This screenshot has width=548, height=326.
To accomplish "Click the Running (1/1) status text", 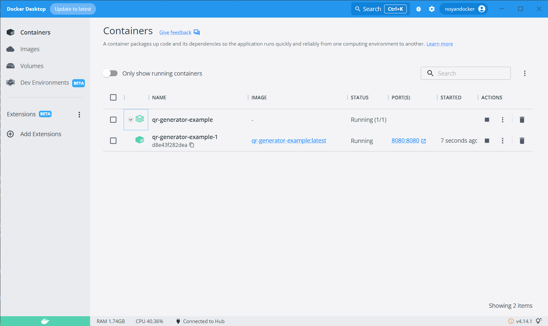I will [x=368, y=120].
